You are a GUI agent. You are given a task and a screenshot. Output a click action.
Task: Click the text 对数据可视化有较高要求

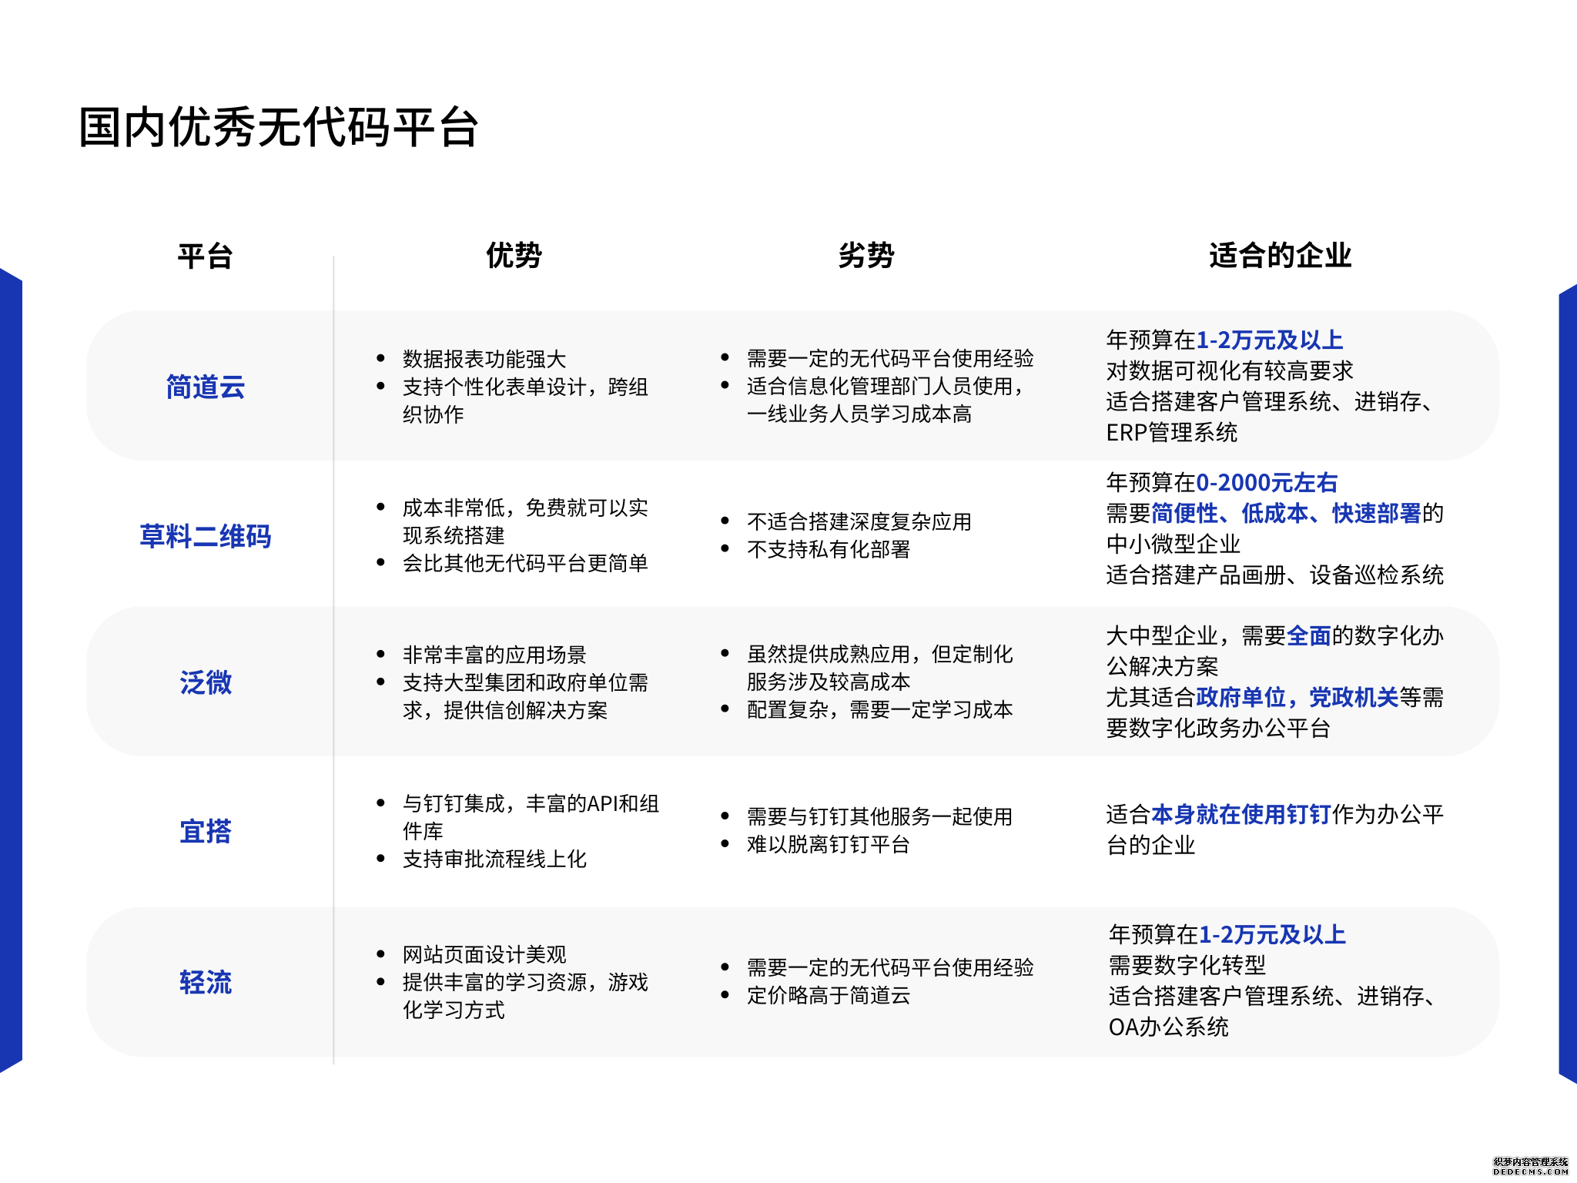[1230, 370]
